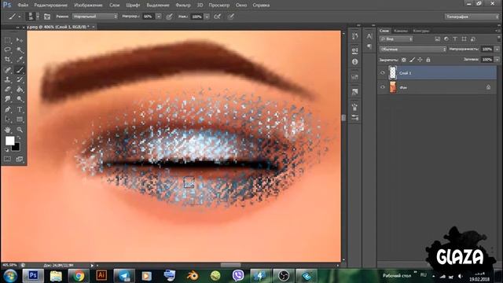
Task: Select the Eraser tool
Action: pyautogui.click(x=7, y=90)
